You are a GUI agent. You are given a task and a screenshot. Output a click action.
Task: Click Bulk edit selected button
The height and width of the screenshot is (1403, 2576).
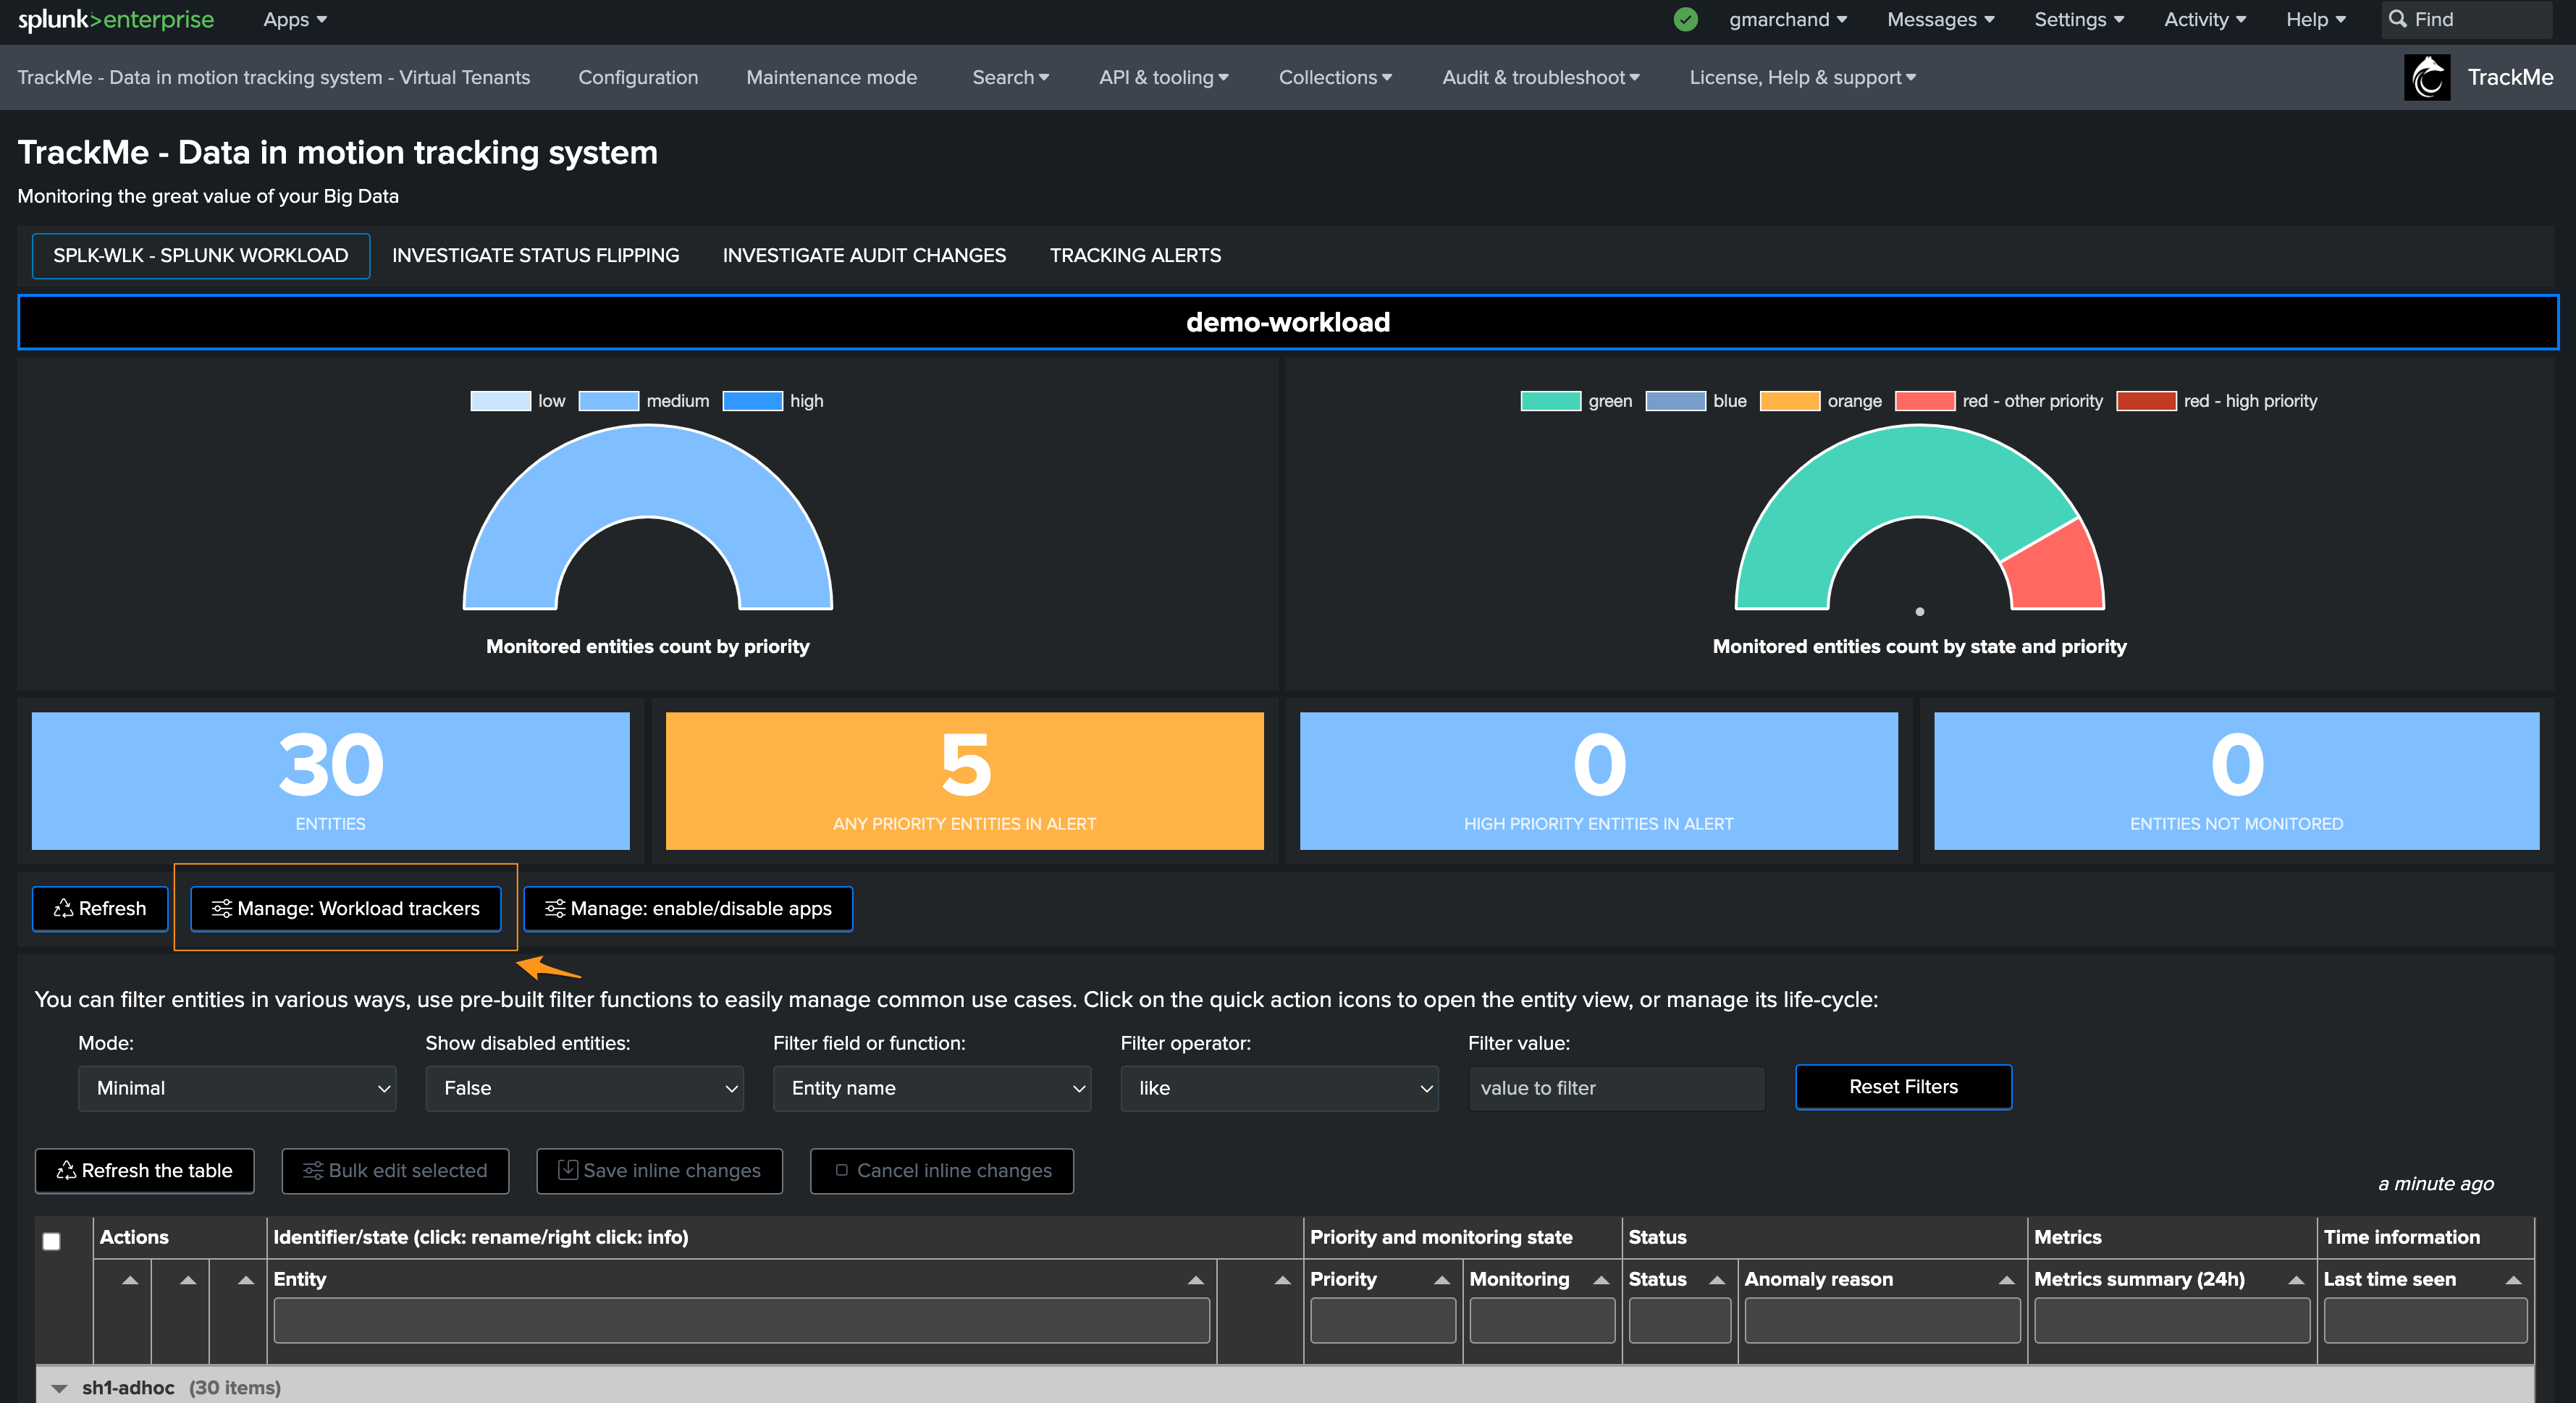(395, 1170)
